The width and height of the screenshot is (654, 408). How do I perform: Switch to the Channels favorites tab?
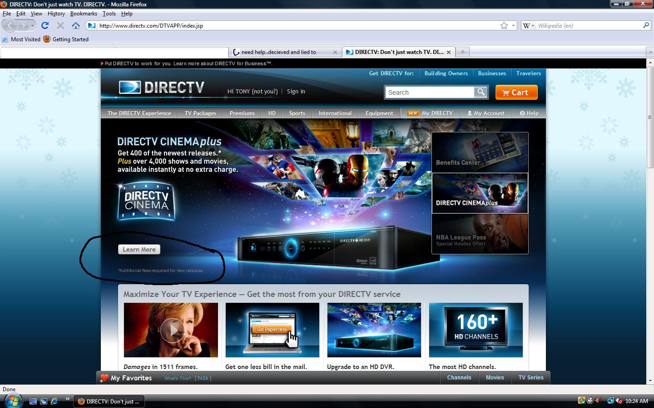pyautogui.click(x=459, y=378)
